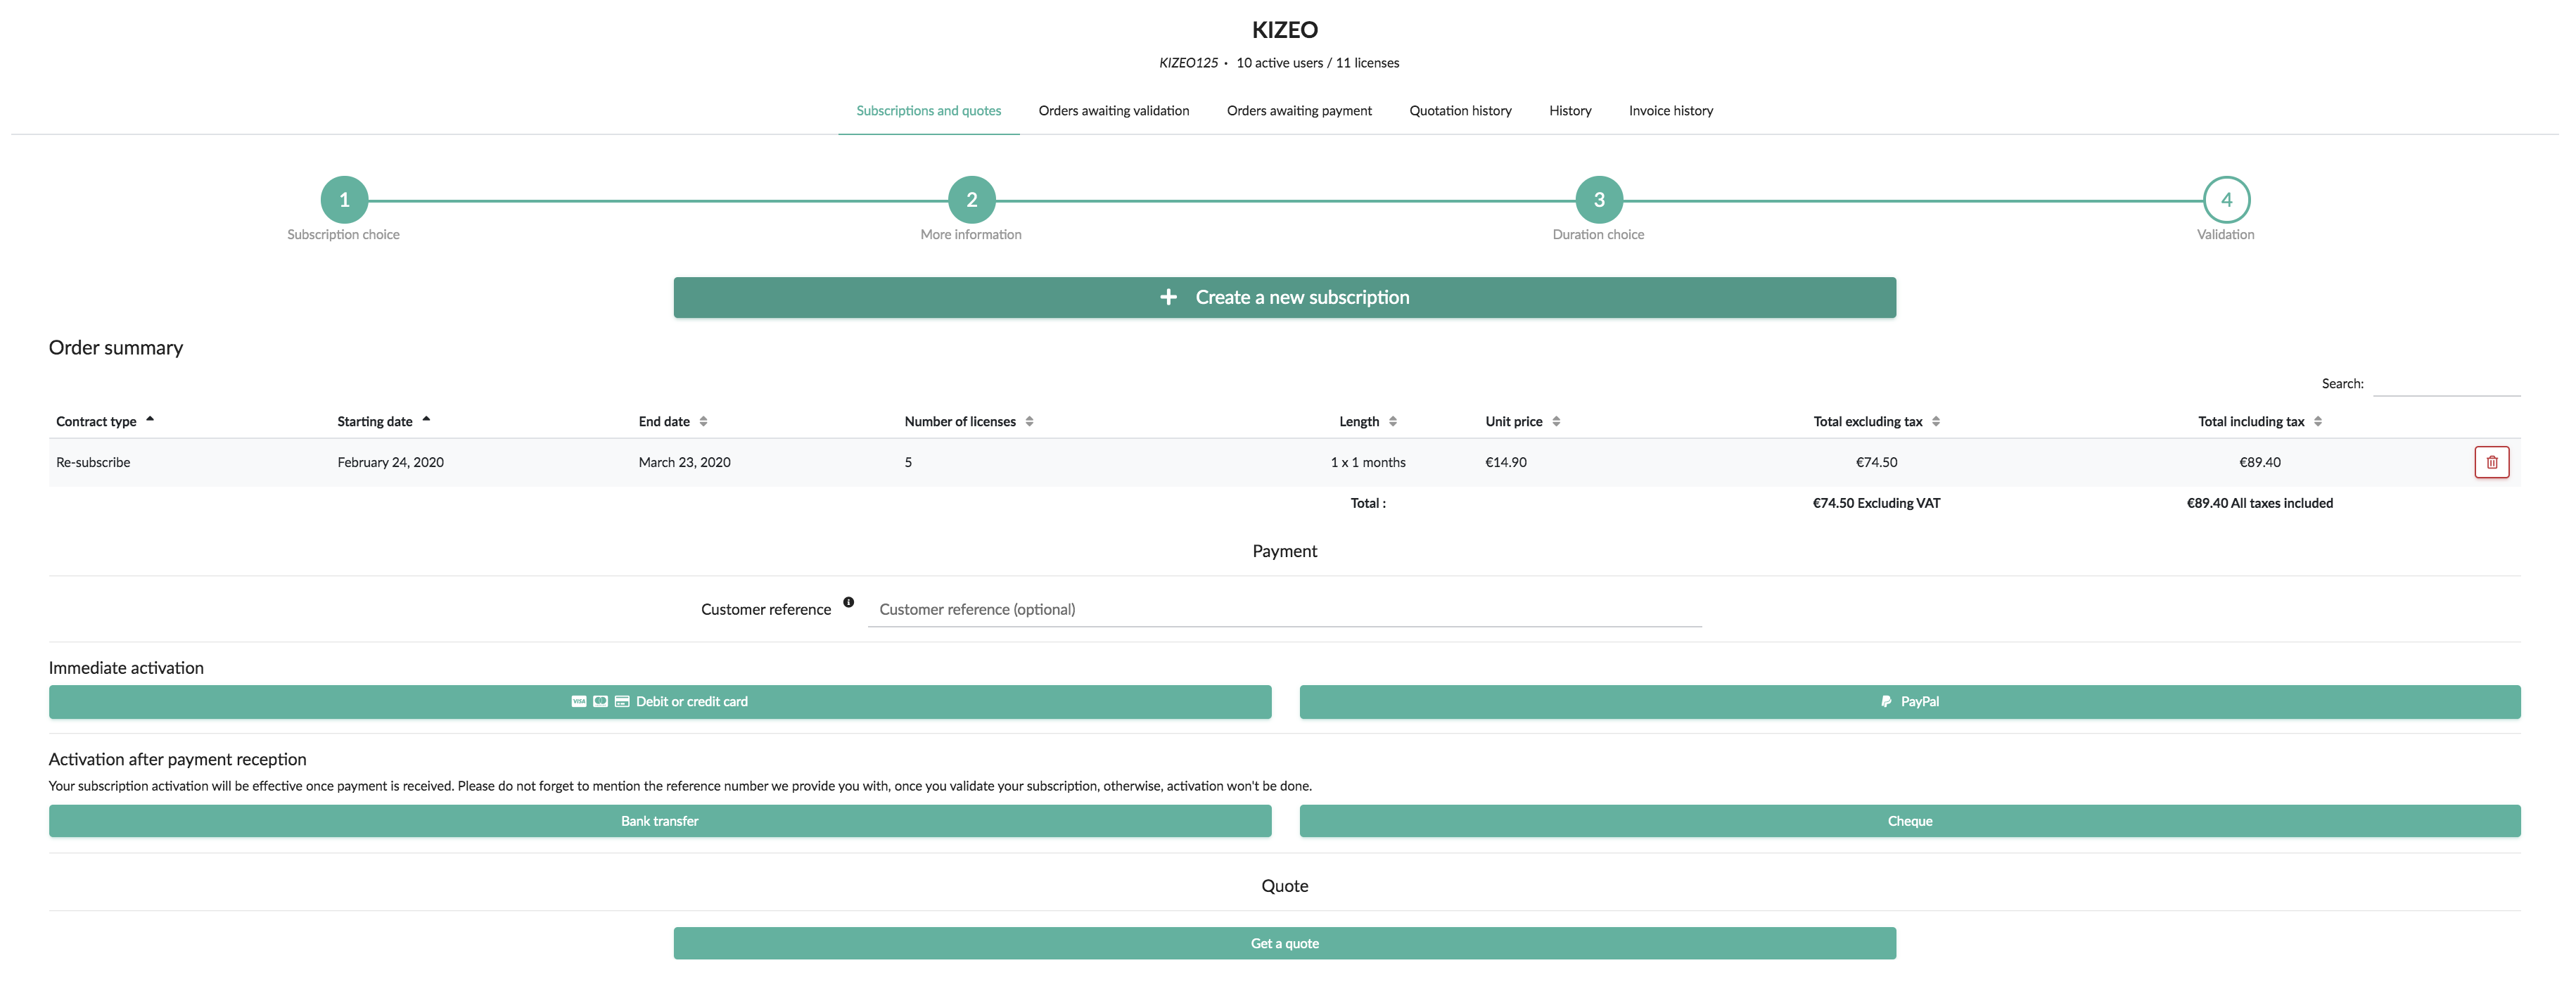Image resolution: width=2576 pixels, height=989 pixels.
Task: Click the KIZEO125 account code
Action: (1188, 63)
